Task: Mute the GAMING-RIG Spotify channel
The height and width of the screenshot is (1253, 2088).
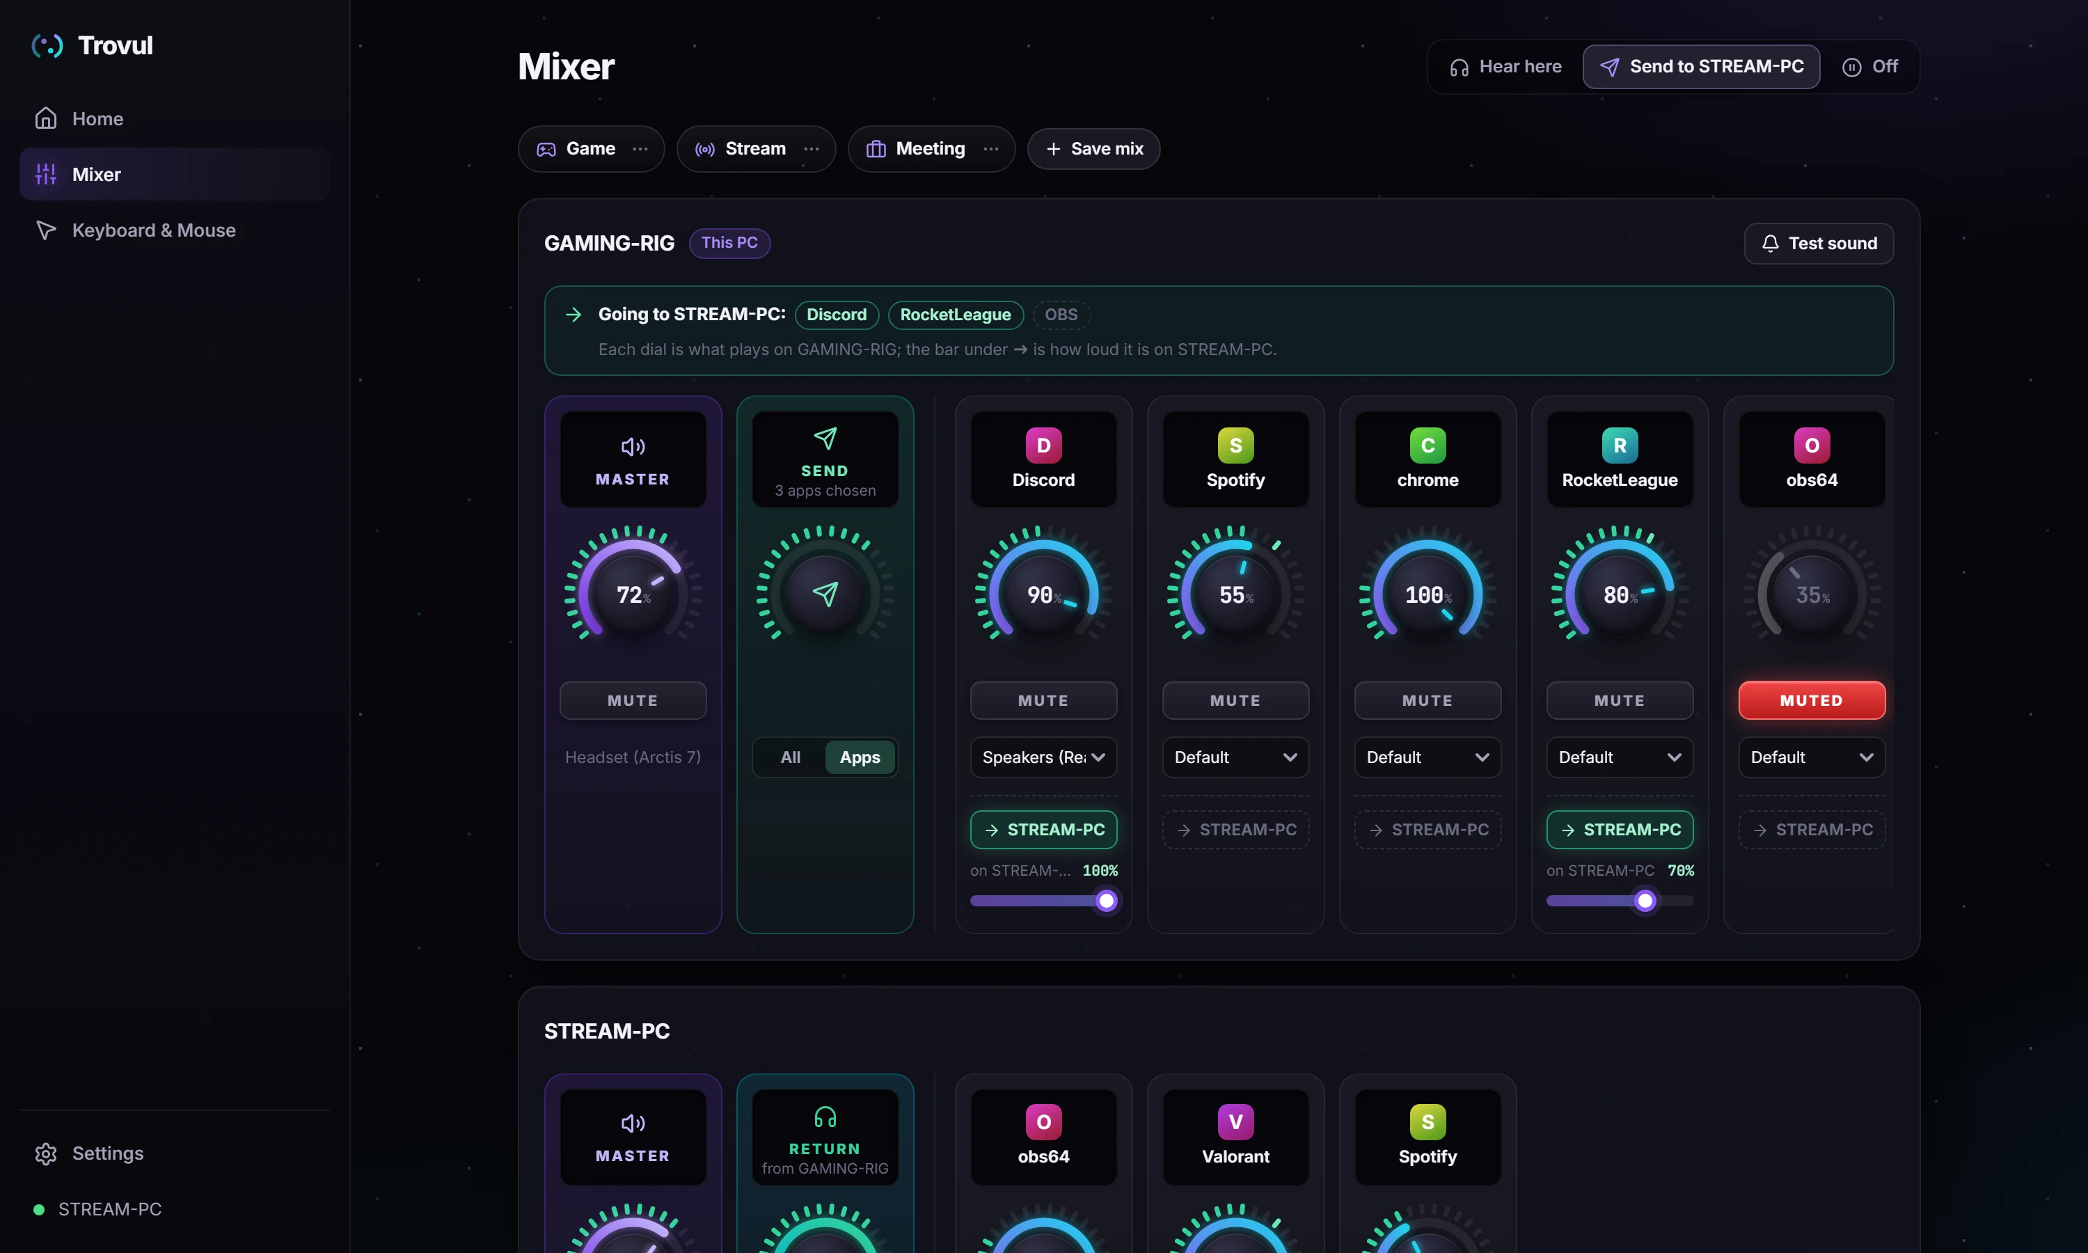Action: pos(1235,700)
